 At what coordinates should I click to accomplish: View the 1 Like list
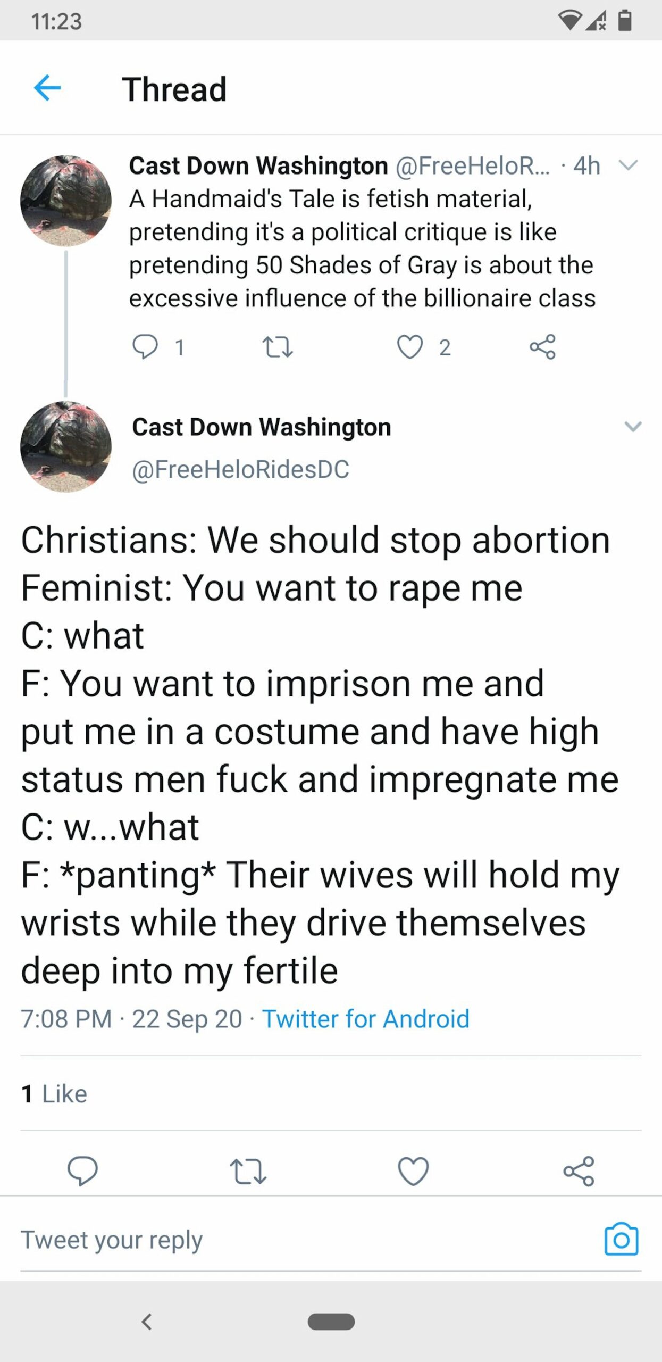coord(54,1094)
